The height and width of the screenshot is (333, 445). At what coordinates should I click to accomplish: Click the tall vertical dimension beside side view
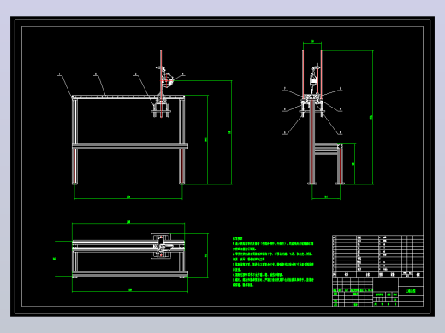(x=371, y=117)
